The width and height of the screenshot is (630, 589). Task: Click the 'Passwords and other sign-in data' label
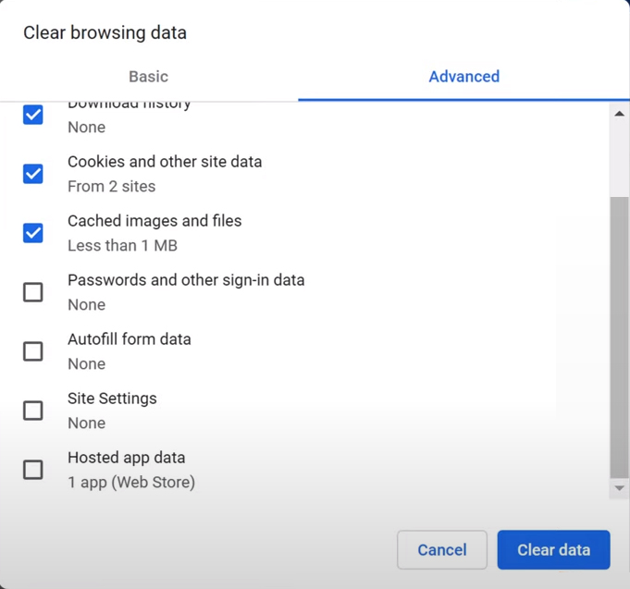pyautogui.click(x=186, y=280)
